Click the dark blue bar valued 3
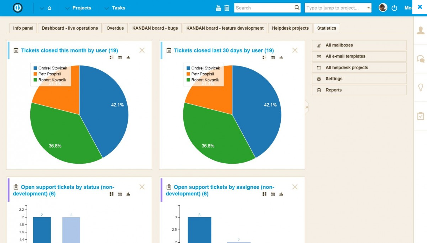 pyautogui.click(x=199, y=230)
